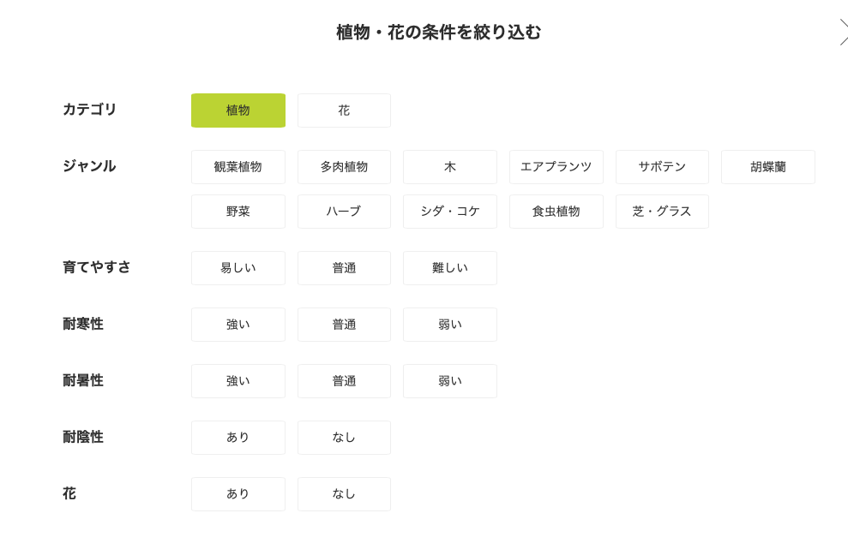Pick the 芝・グラス genre filter

click(662, 212)
